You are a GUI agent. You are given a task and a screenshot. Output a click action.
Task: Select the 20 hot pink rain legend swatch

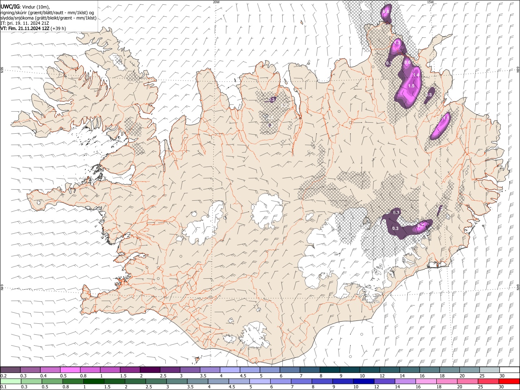(x=467, y=381)
